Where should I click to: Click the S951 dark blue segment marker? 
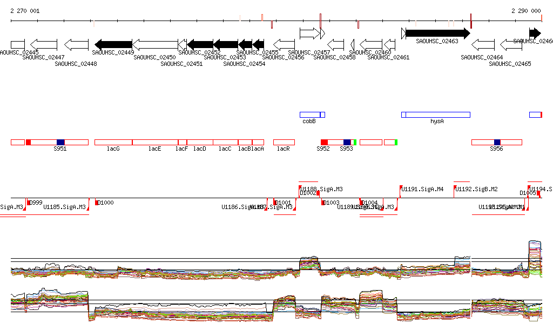(x=60, y=142)
